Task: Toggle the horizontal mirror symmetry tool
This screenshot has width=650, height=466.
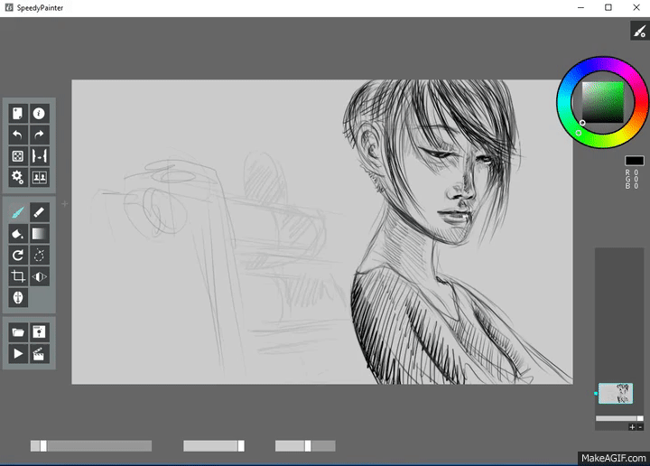Action: tap(40, 276)
